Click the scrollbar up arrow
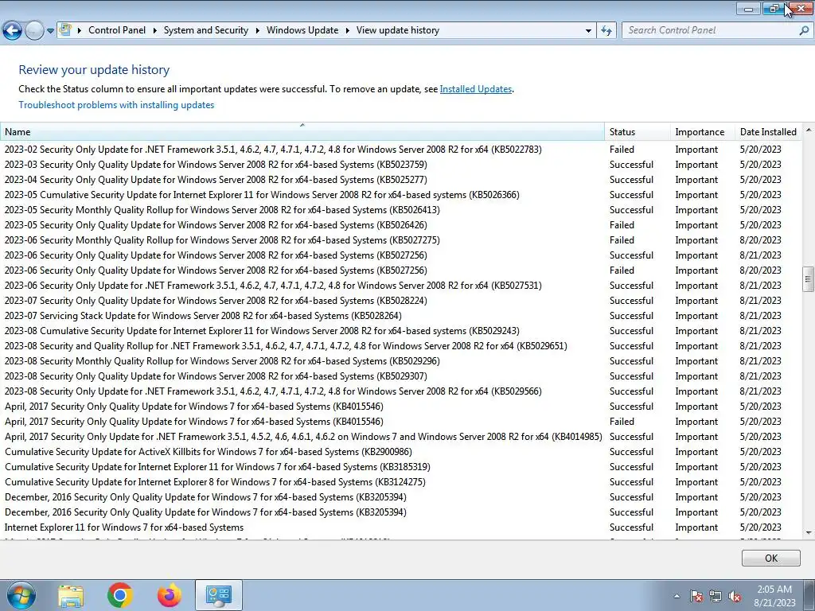 (809, 129)
